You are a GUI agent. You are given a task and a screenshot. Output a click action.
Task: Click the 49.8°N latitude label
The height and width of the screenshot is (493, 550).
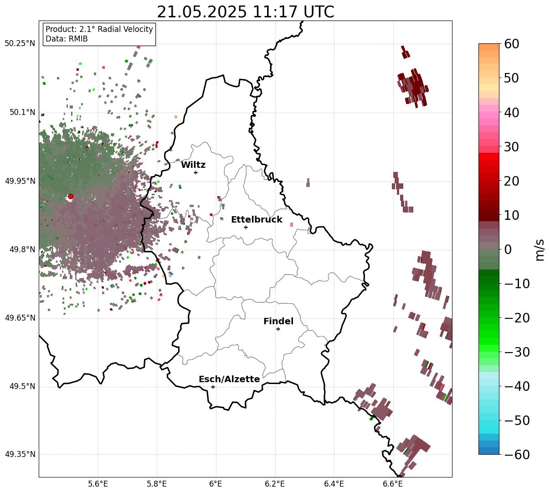(x=22, y=249)
